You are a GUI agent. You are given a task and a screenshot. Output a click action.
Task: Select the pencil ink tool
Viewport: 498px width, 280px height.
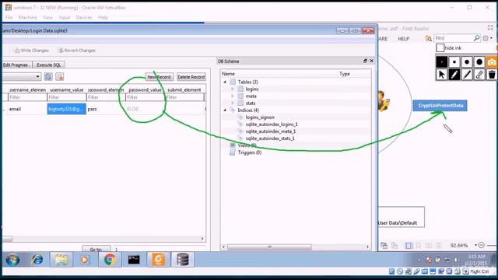[454, 75]
